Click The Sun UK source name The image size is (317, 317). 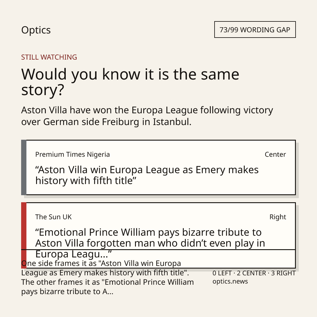[x=53, y=217]
